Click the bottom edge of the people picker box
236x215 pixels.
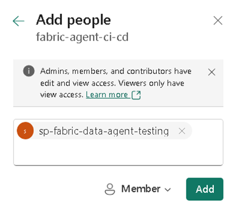coord(118,165)
